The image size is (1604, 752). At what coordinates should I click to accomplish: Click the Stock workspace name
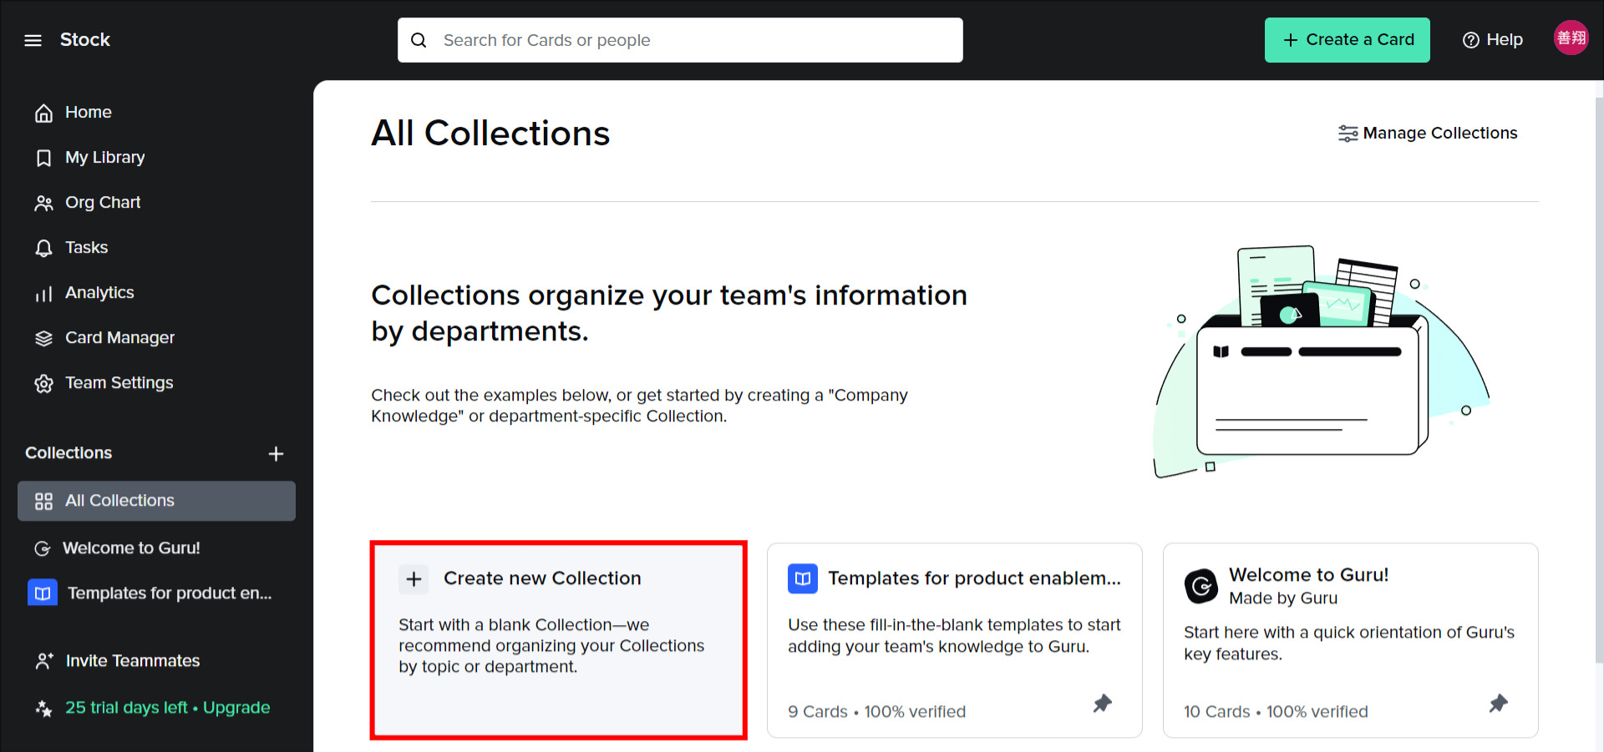click(85, 40)
